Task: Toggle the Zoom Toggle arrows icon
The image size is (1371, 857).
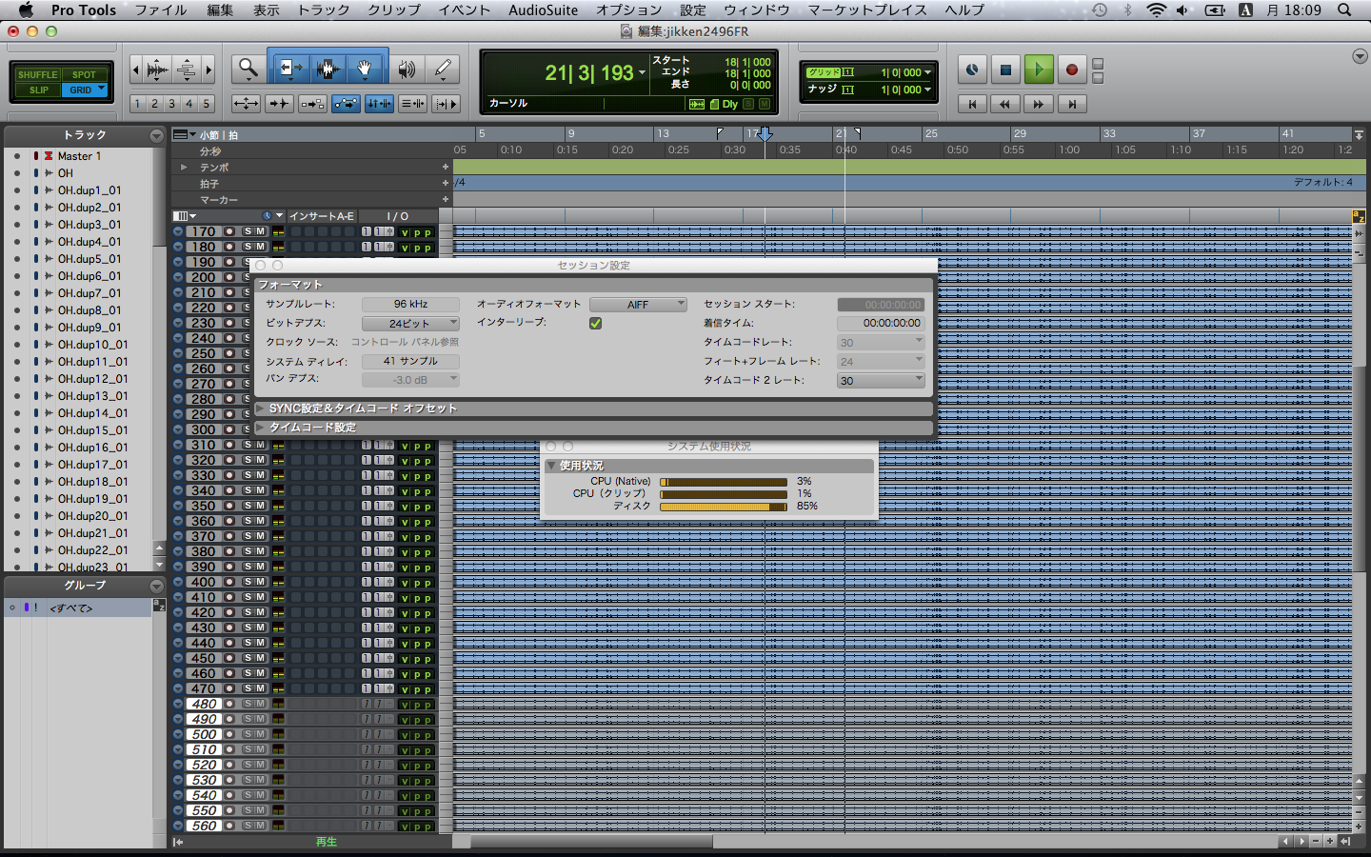Action: coord(246,104)
